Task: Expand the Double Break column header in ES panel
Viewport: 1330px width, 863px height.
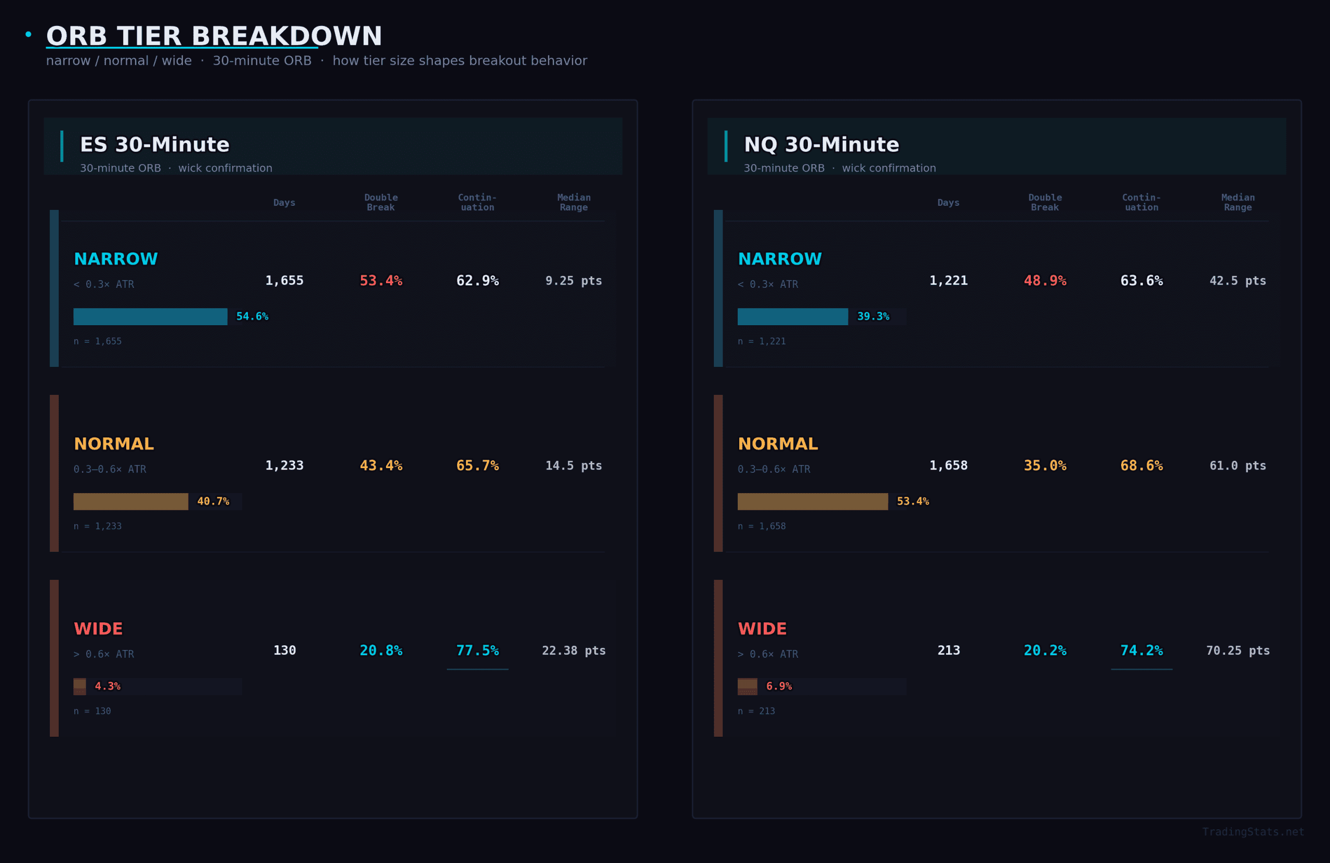Action: click(381, 202)
